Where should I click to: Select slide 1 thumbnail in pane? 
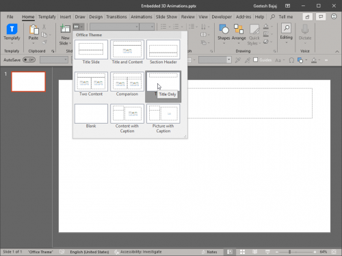click(x=28, y=82)
